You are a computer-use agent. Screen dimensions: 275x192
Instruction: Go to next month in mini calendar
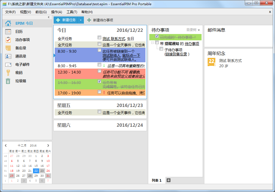coord(48,145)
